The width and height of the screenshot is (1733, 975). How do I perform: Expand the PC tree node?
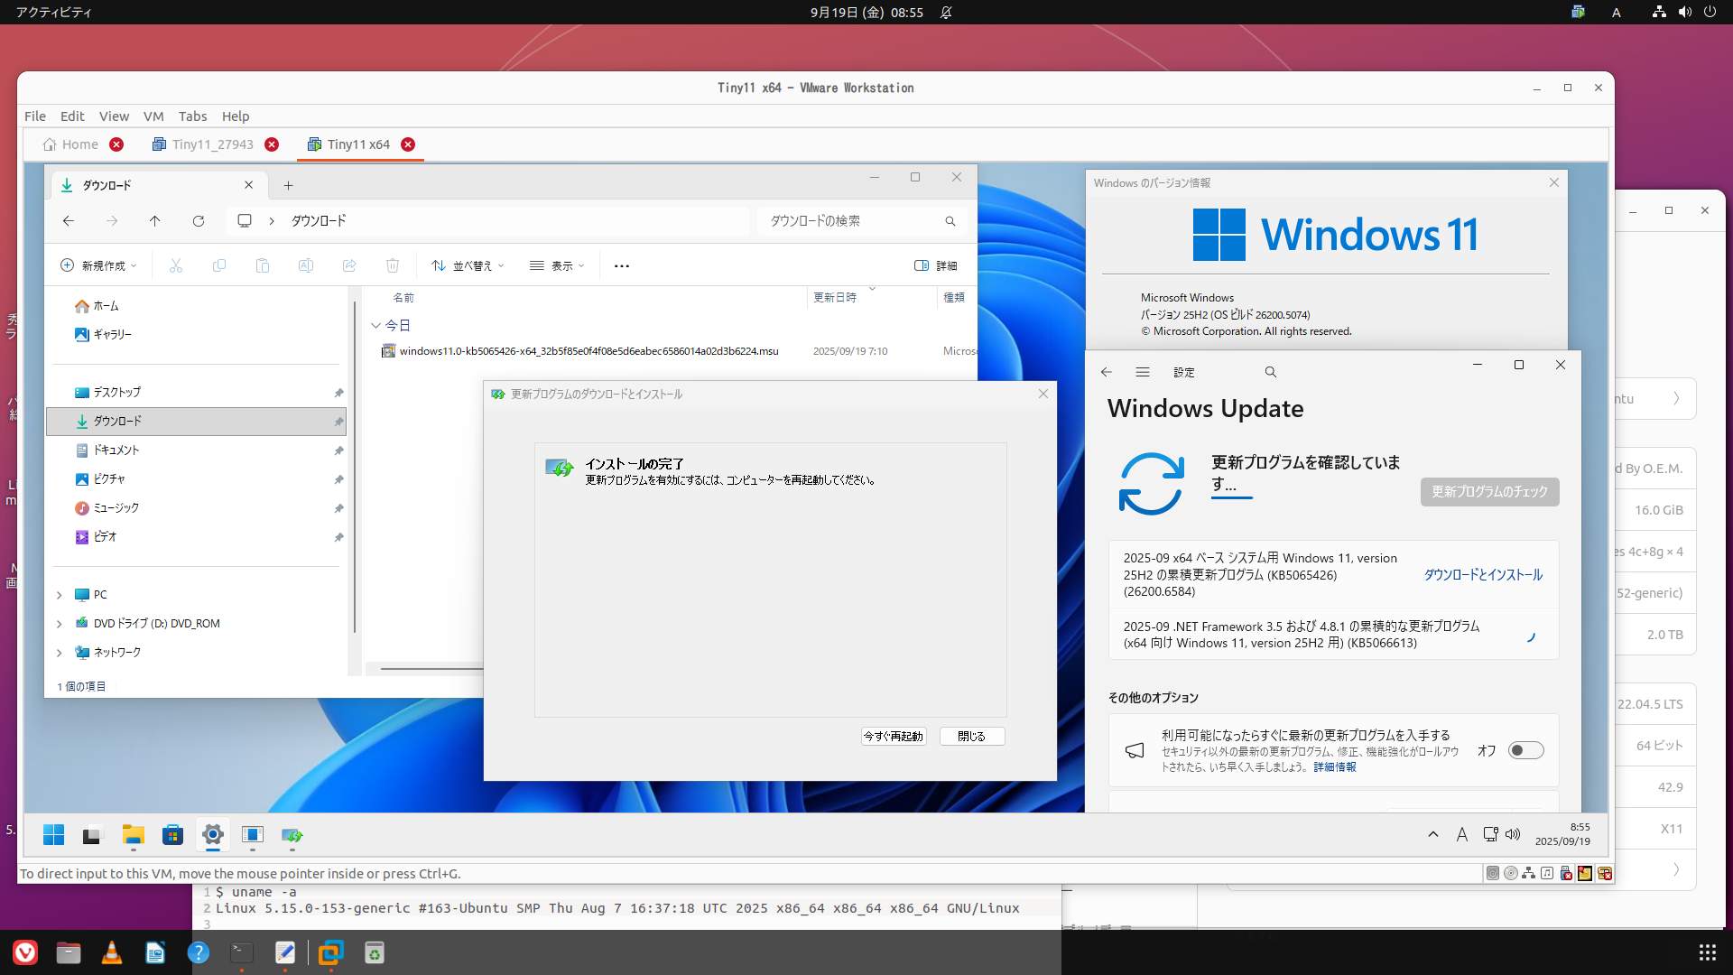pyautogui.click(x=60, y=595)
